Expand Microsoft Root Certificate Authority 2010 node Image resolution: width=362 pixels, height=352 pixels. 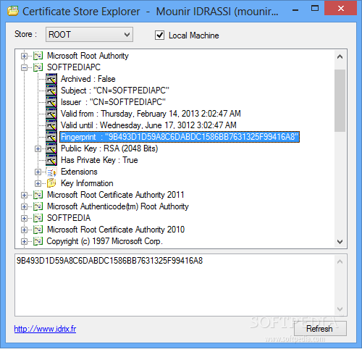(x=24, y=230)
